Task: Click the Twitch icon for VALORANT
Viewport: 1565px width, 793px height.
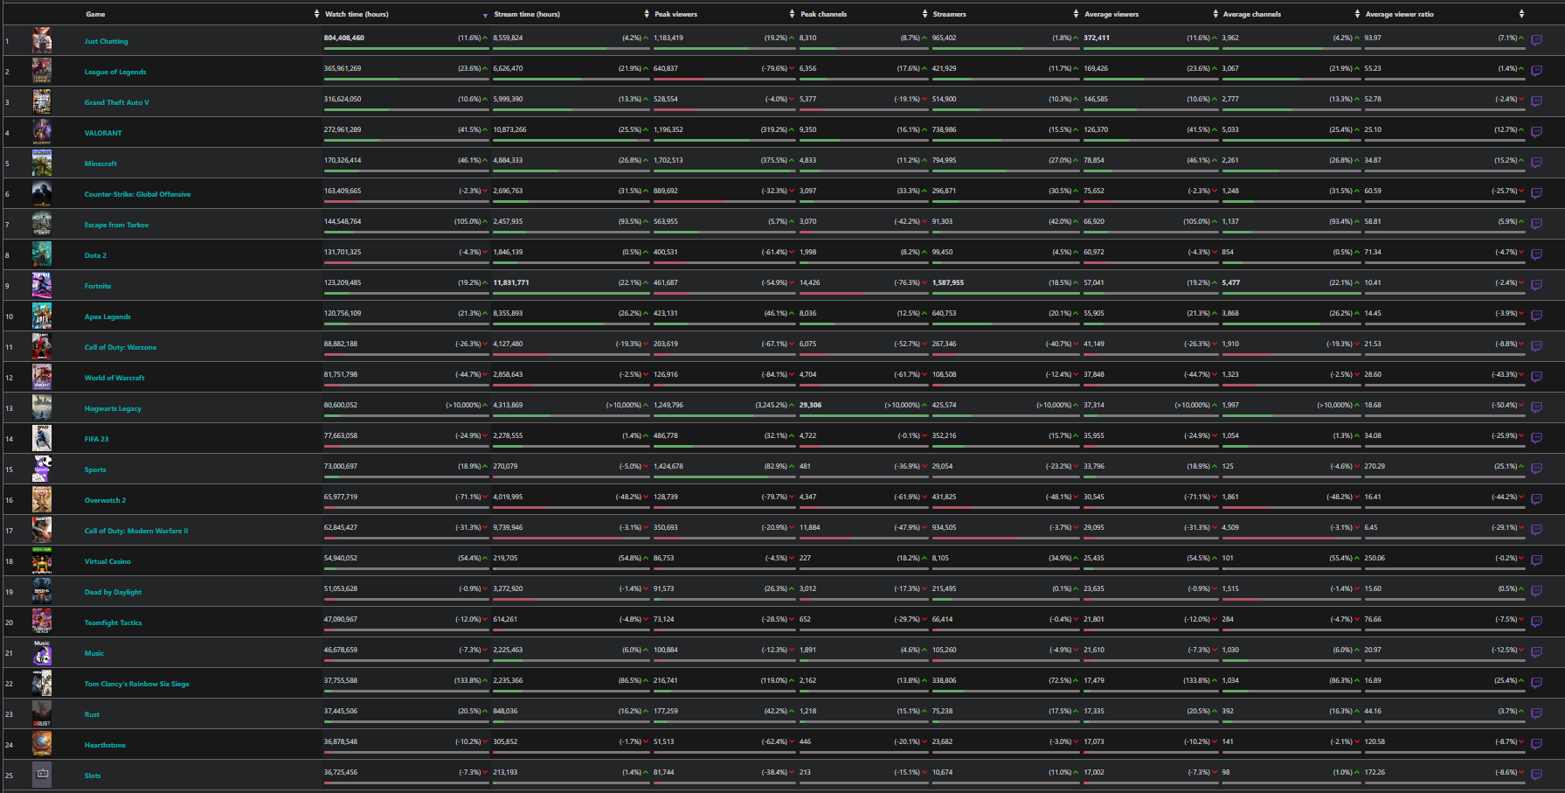Action: pyautogui.click(x=1536, y=132)
